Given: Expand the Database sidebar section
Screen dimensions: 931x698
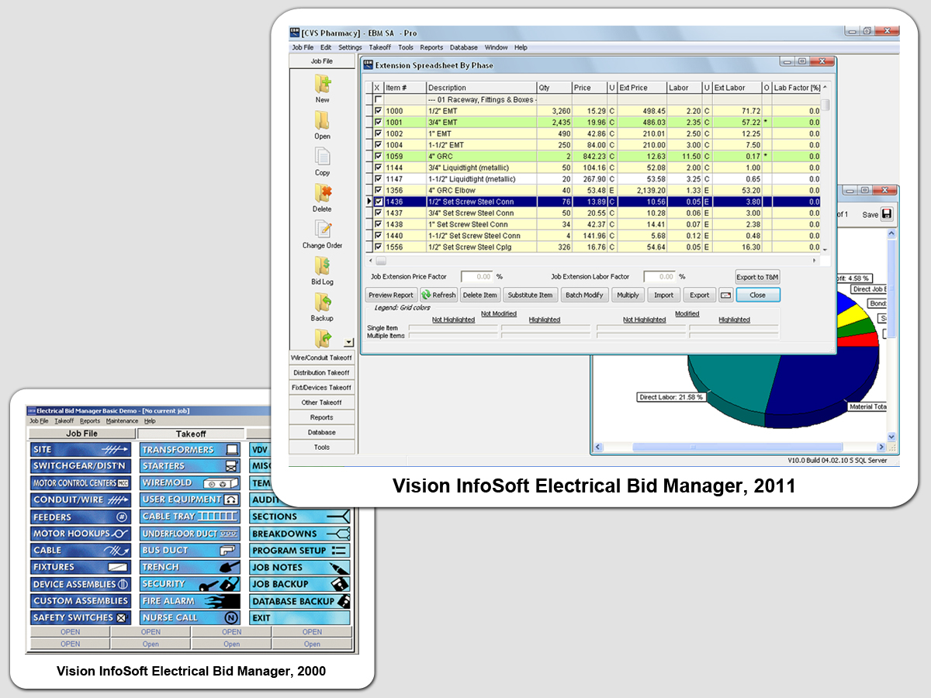Looking at the screenshot, I should 322,432.
